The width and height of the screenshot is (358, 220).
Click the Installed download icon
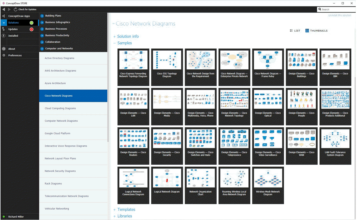click(4, 36)
